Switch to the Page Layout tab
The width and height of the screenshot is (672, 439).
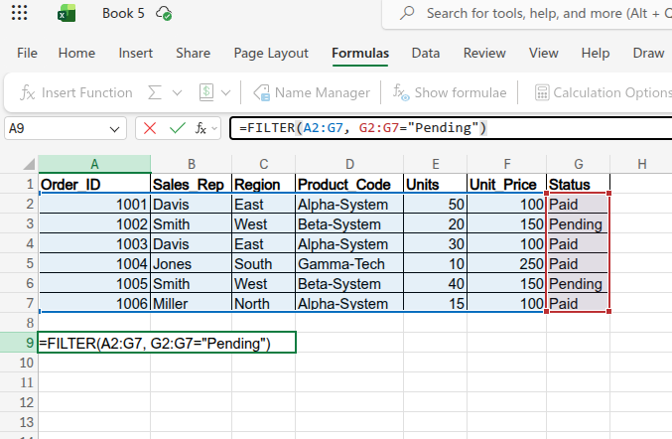point(271,53)
